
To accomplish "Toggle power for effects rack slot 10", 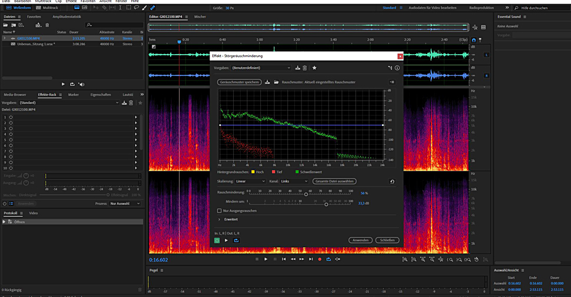I will pos(11,168).
